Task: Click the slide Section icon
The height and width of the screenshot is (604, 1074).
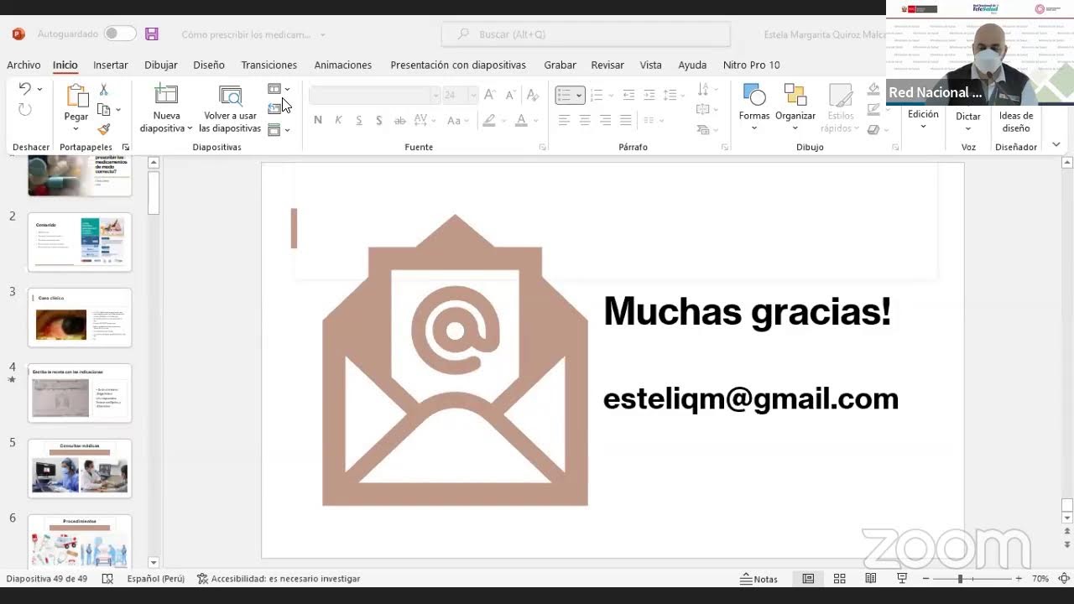Action: (x=274, y=130)
